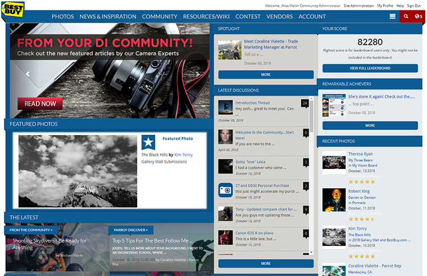Rate The Black Hills recent photo stars

click(x=362, y=256)
